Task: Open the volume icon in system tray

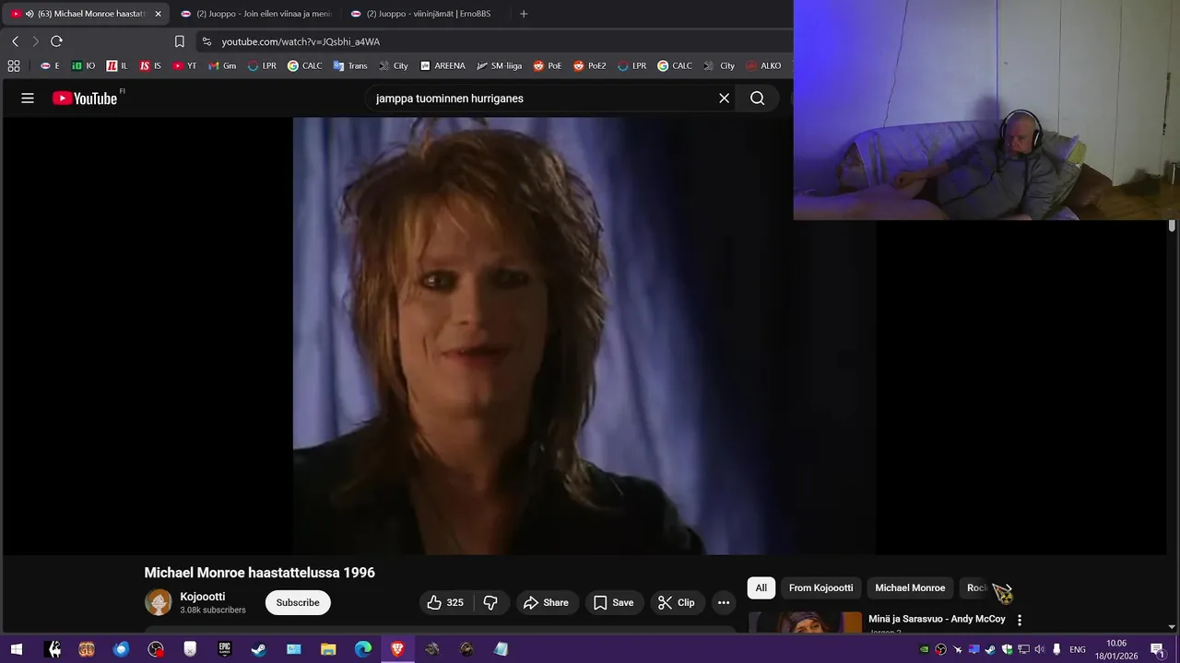Action: (x=1040, y=649)
